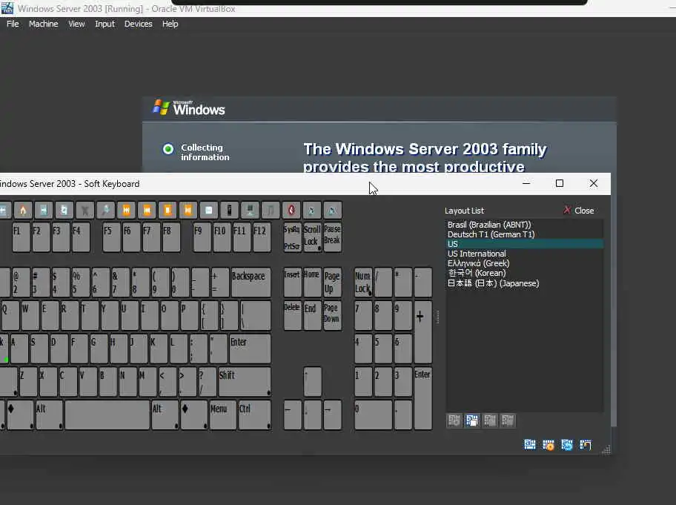
Task: Click the highlighted copy layout icon under Layout List
Action: pos(472,420)
